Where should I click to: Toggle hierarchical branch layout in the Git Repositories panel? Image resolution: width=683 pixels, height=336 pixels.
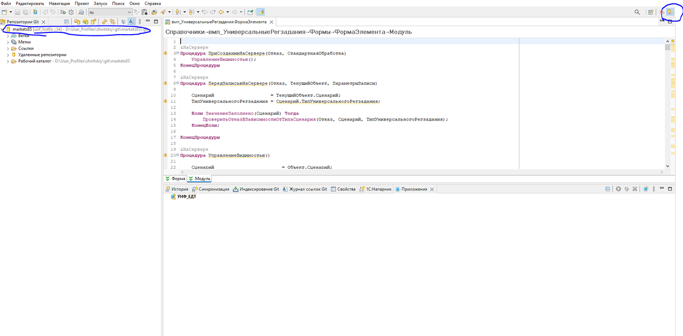pos(124,22)
